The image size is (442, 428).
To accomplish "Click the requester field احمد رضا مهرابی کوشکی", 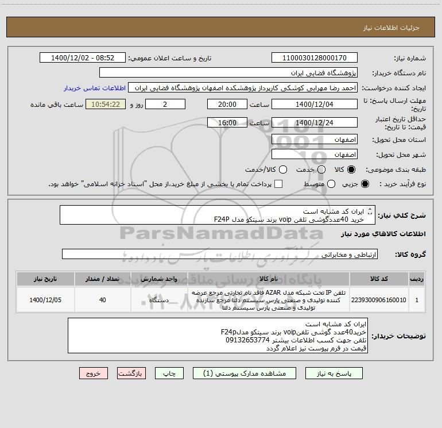I will 243,88.
